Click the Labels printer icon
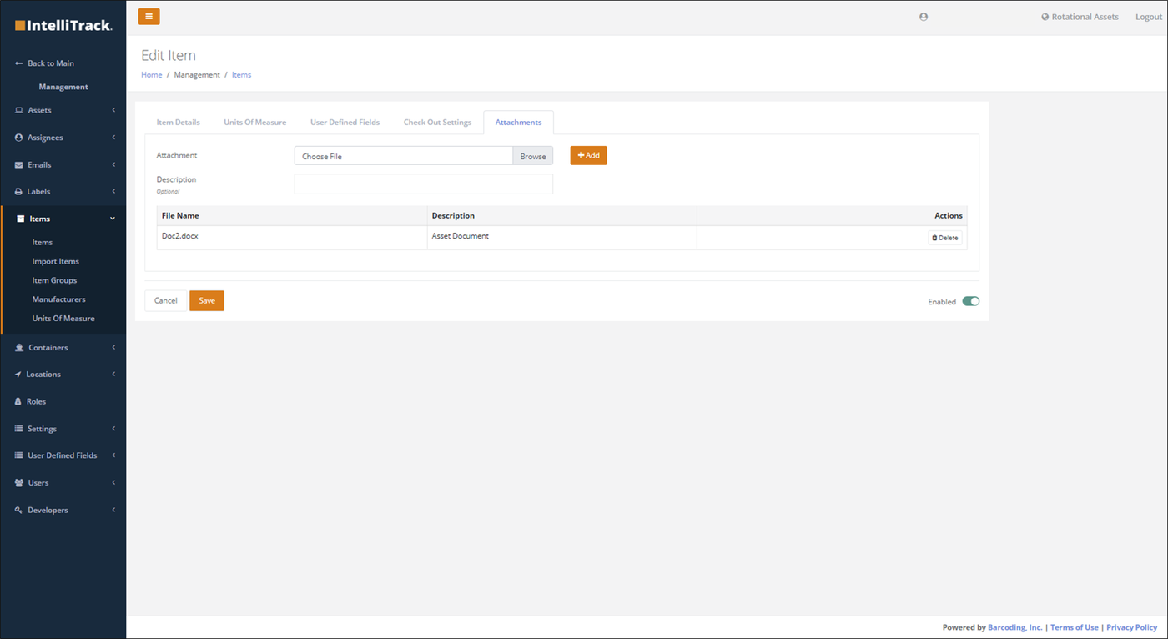 (19, 192)
